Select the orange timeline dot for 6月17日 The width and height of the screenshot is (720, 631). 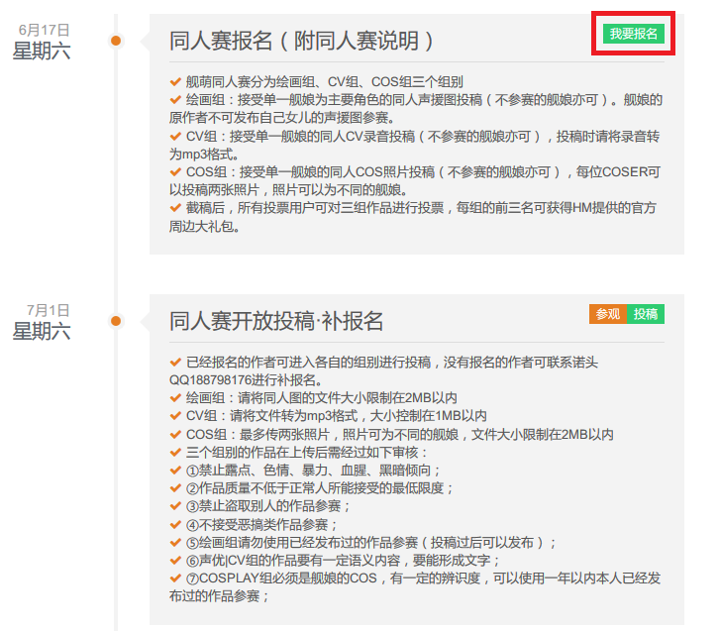pyautogui.click(x=116, y=41)
